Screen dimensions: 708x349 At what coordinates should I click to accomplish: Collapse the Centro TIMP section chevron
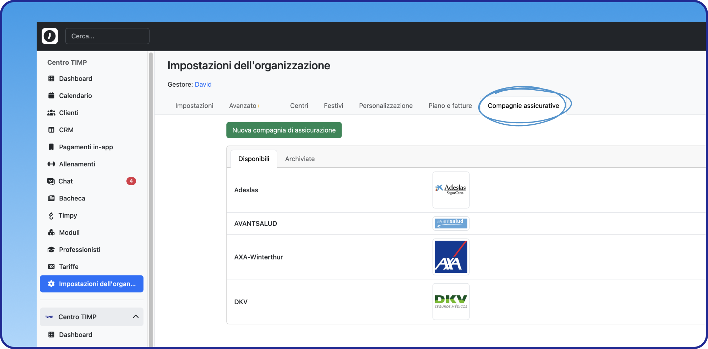pos(136,317)
